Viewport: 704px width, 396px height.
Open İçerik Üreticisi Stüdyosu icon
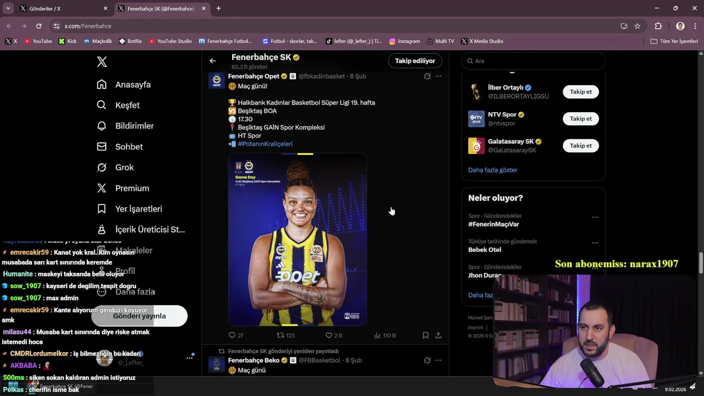pos(102,229)
